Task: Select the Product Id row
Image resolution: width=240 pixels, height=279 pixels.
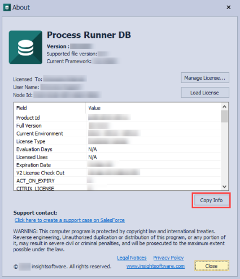Action: (x=117, y=117)
